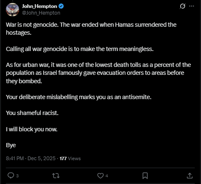The height and width of the screenshot is (184, 201).
Task: Click the 8:41 PM timestamp
Action: click(x=15, y=158)
